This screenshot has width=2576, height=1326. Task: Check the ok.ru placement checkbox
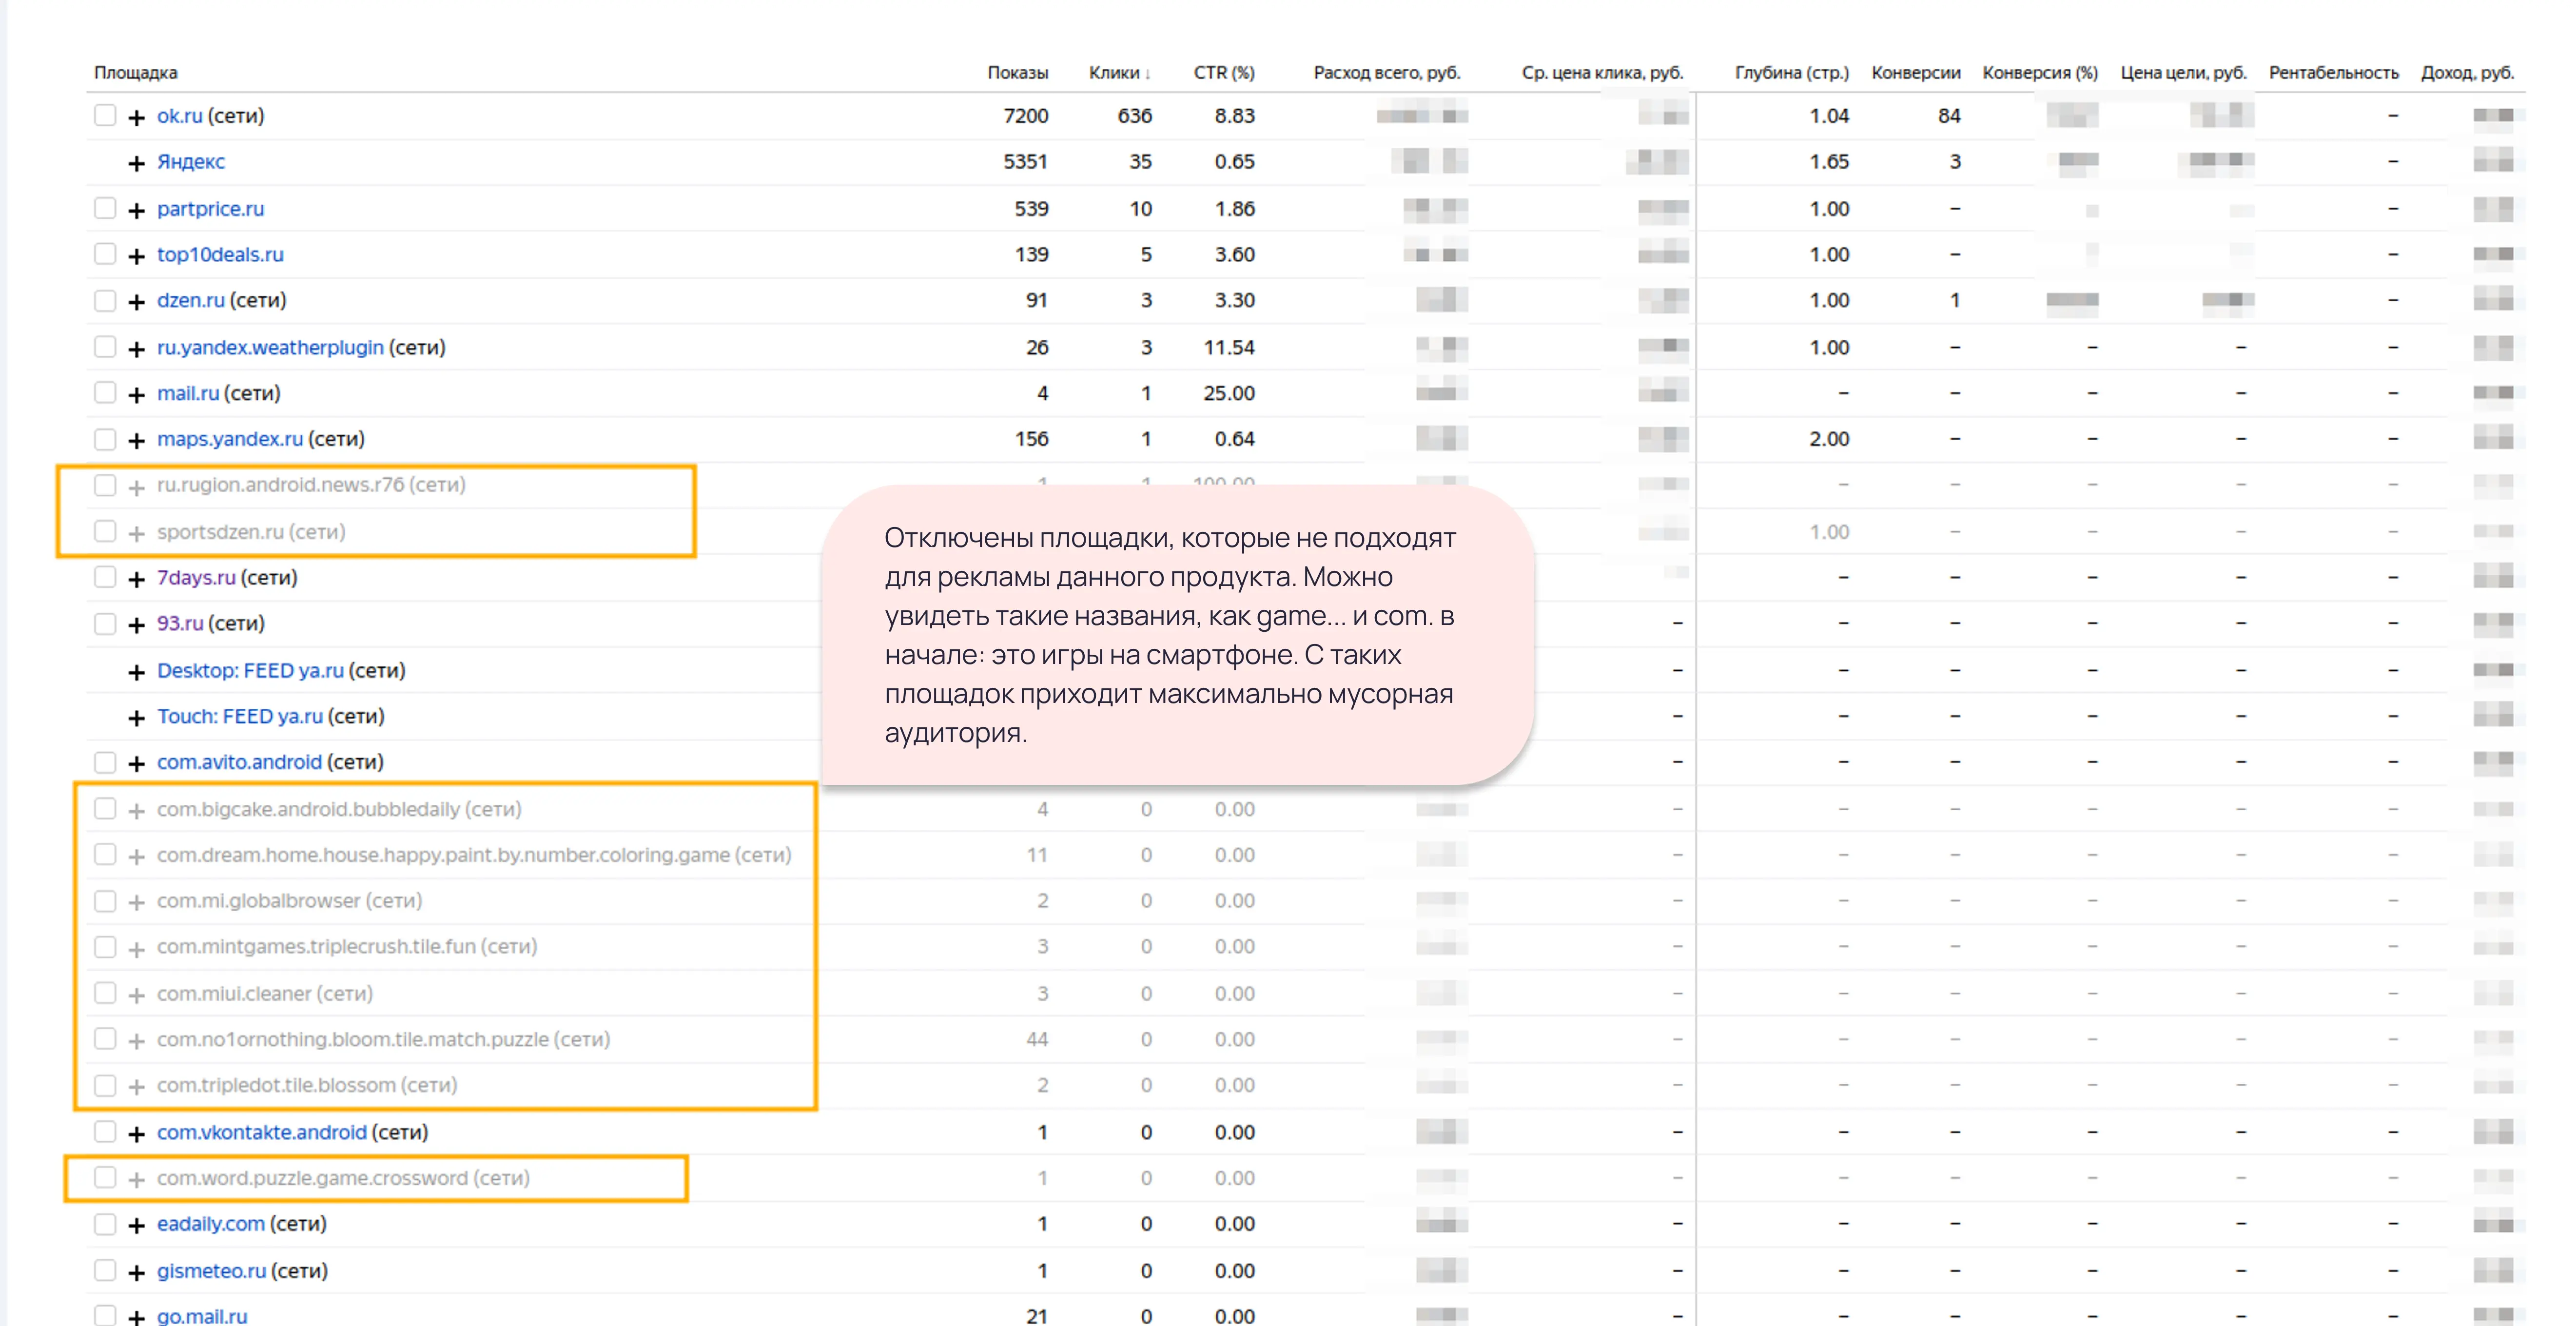pyautogui.click(x=105, y=115)
